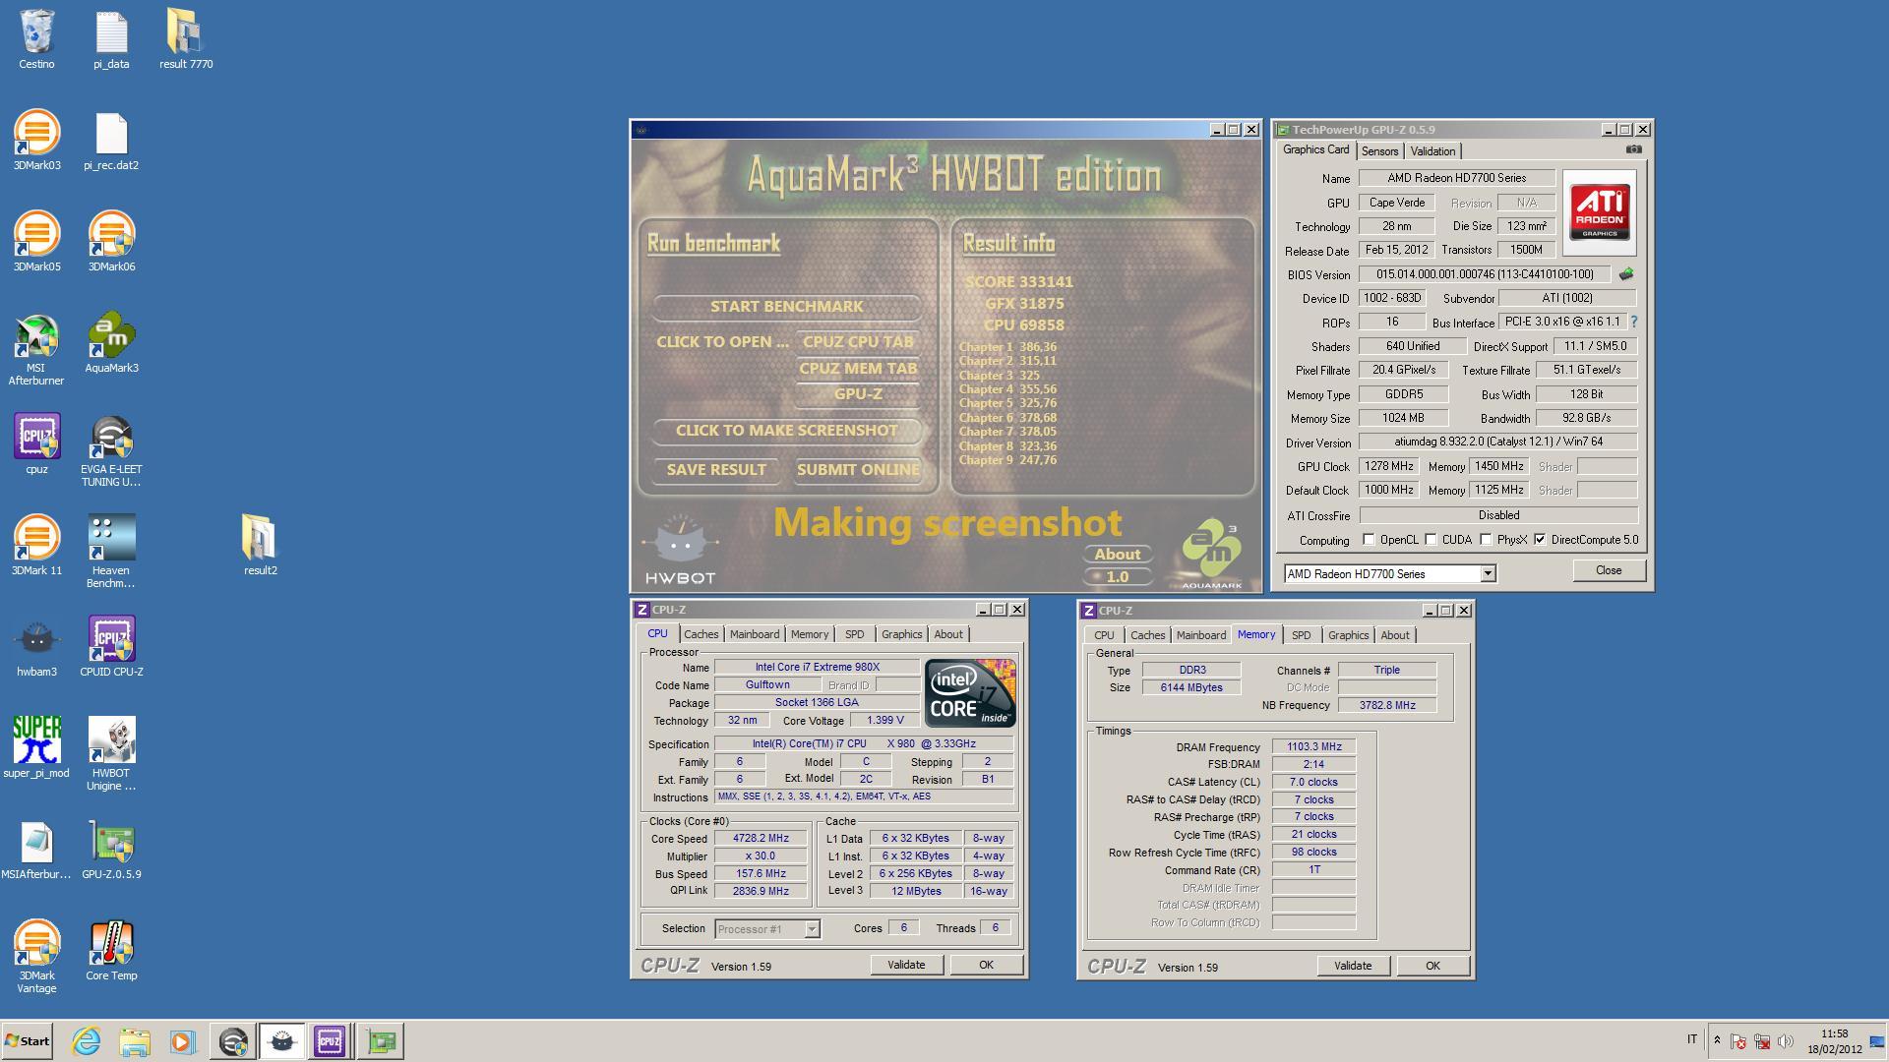1889x1062 pixels.
Task: Launch the 3DMark 11 shortcut
Action: click(36, 546)
